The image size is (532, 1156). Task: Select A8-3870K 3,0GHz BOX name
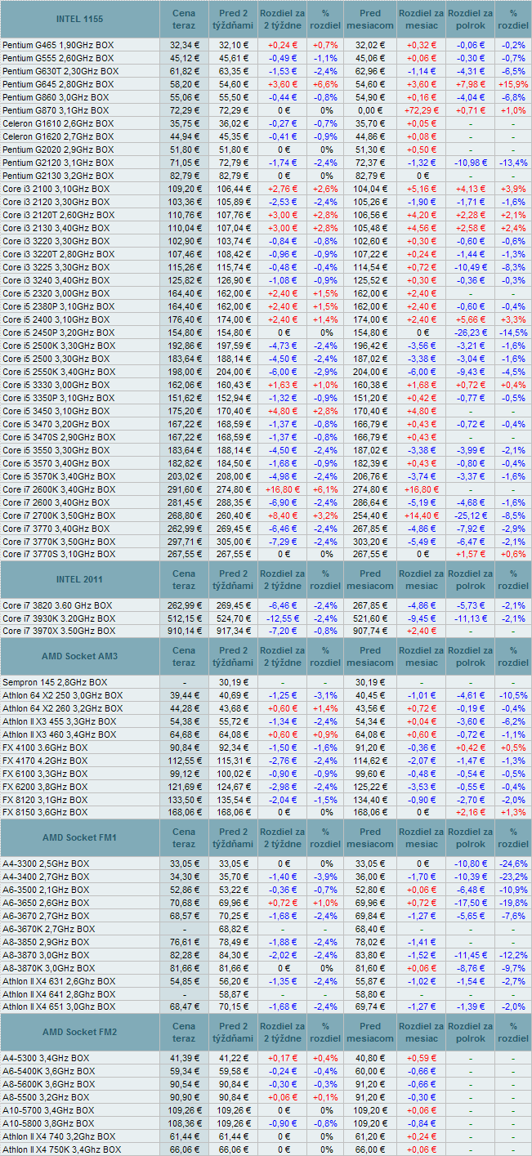(48, 967)
